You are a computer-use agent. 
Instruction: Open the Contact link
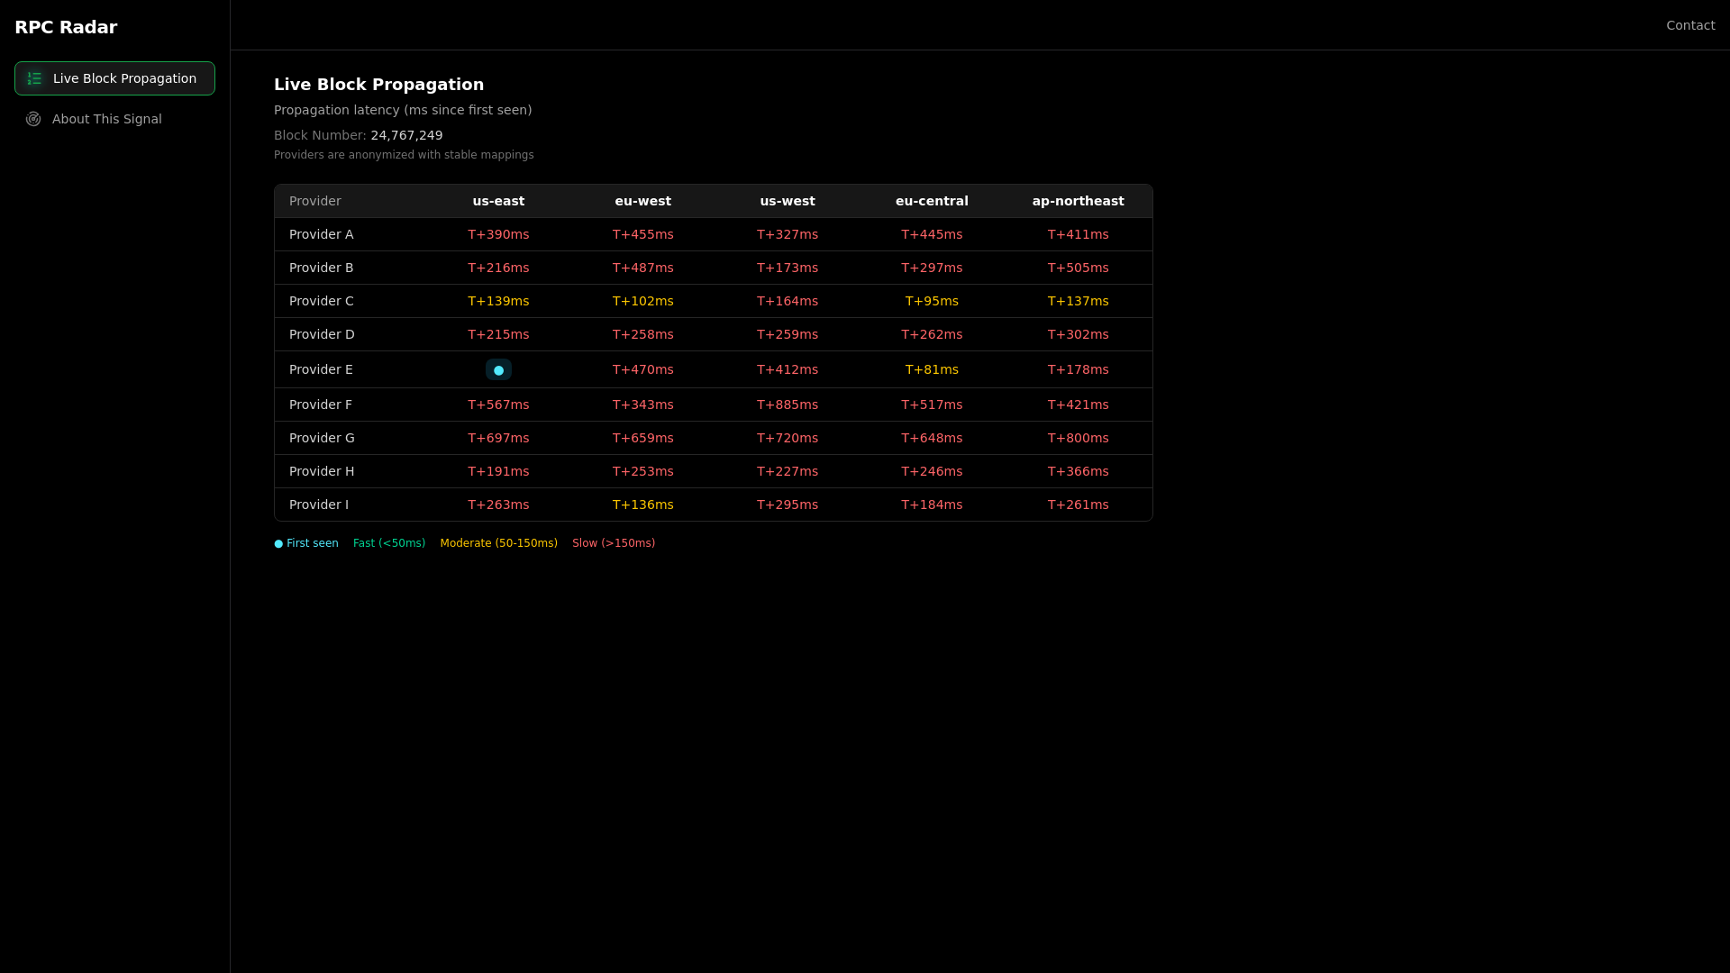1690,25
